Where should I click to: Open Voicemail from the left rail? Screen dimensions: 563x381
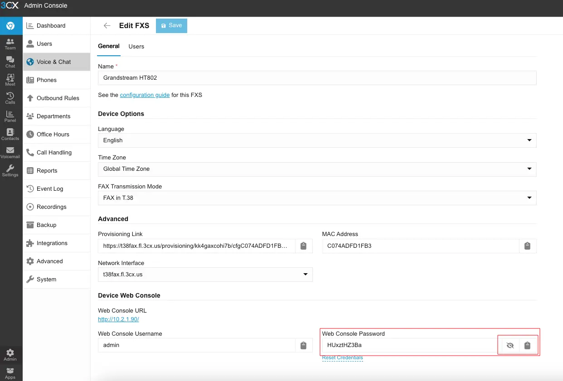[10, 153]
